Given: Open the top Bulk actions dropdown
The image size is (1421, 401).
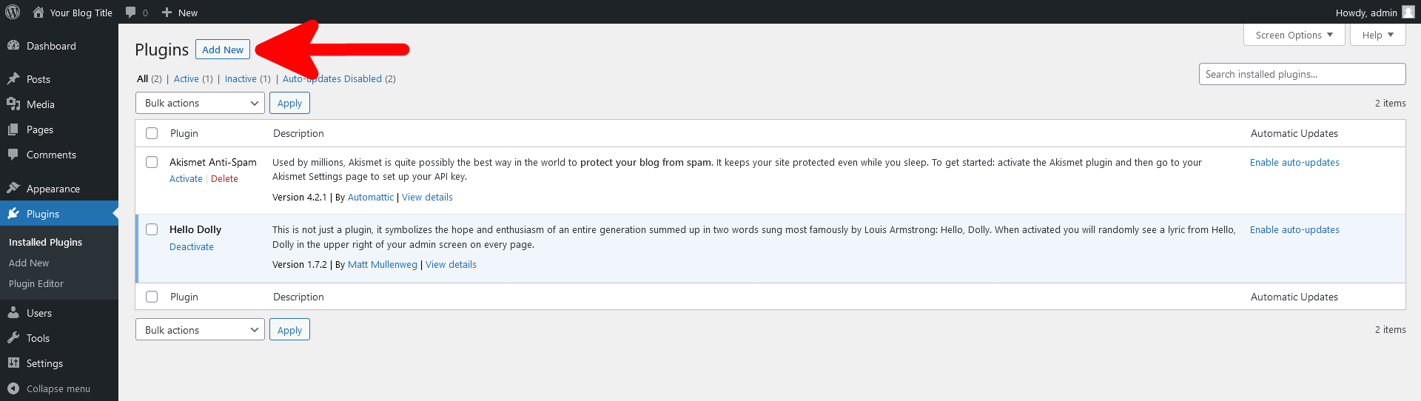Looking at the screenshot, I should [x=200, y=103].
